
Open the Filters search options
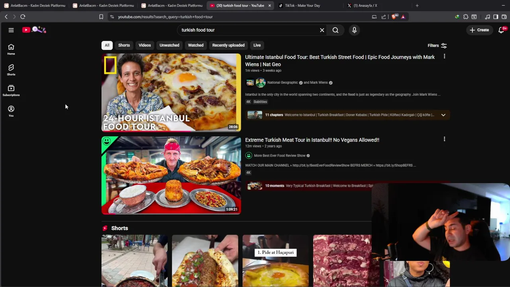[x=437, y=45]
